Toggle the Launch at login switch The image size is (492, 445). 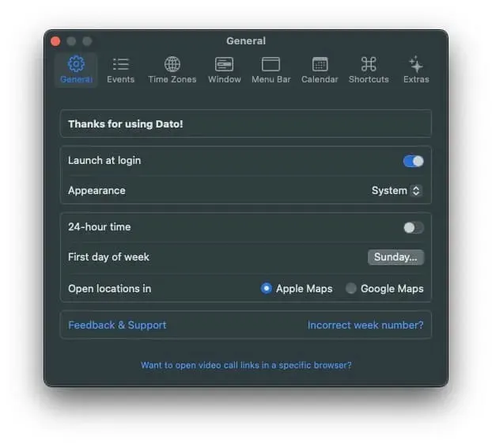pyautogui.click(x=413, y=161)
